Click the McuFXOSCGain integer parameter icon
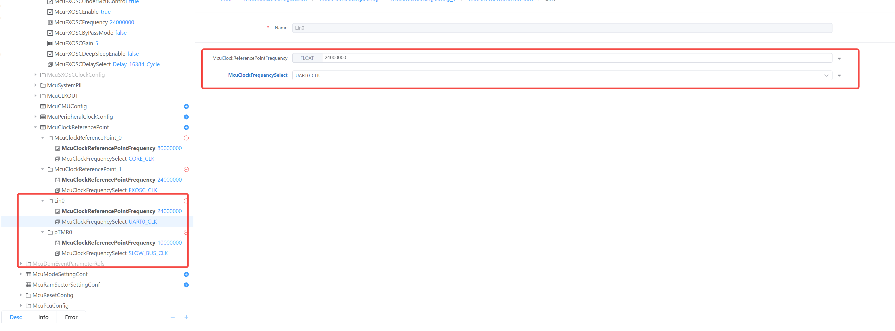The image size is (895, 331). [x=50, y=43]
